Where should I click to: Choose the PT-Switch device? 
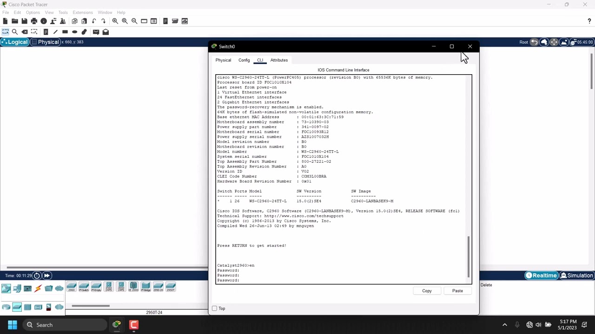(84, 287)
